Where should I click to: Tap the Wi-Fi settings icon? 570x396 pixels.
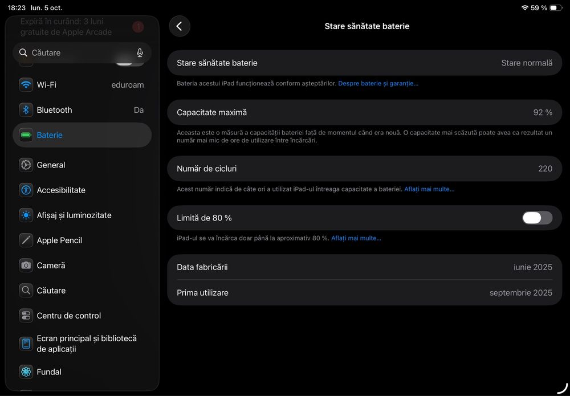pos(26,85)
